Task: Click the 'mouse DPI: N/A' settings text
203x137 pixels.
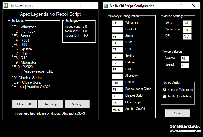Action: tap(77, 35)
